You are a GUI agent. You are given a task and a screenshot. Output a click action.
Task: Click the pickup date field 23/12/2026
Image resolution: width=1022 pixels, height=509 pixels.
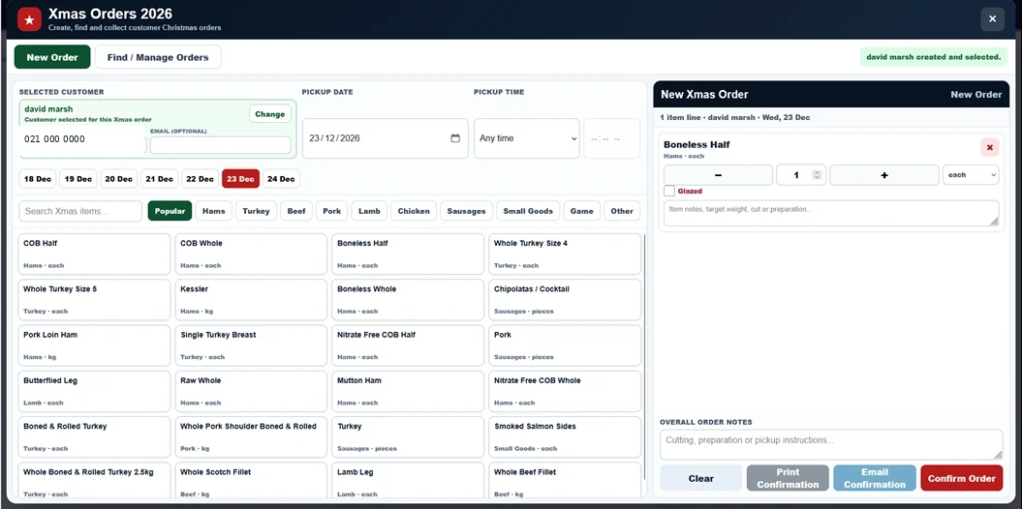tap(385, 138)
